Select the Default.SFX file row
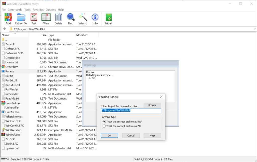The width and height of the screenshot is (257, 162). coord(49,49)
